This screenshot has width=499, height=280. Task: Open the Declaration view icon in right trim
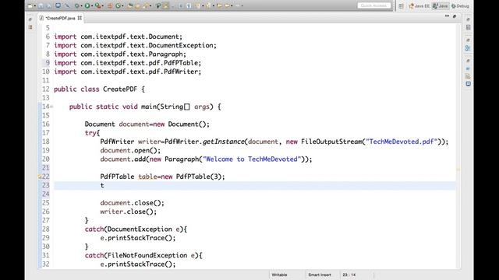[468, 76]
